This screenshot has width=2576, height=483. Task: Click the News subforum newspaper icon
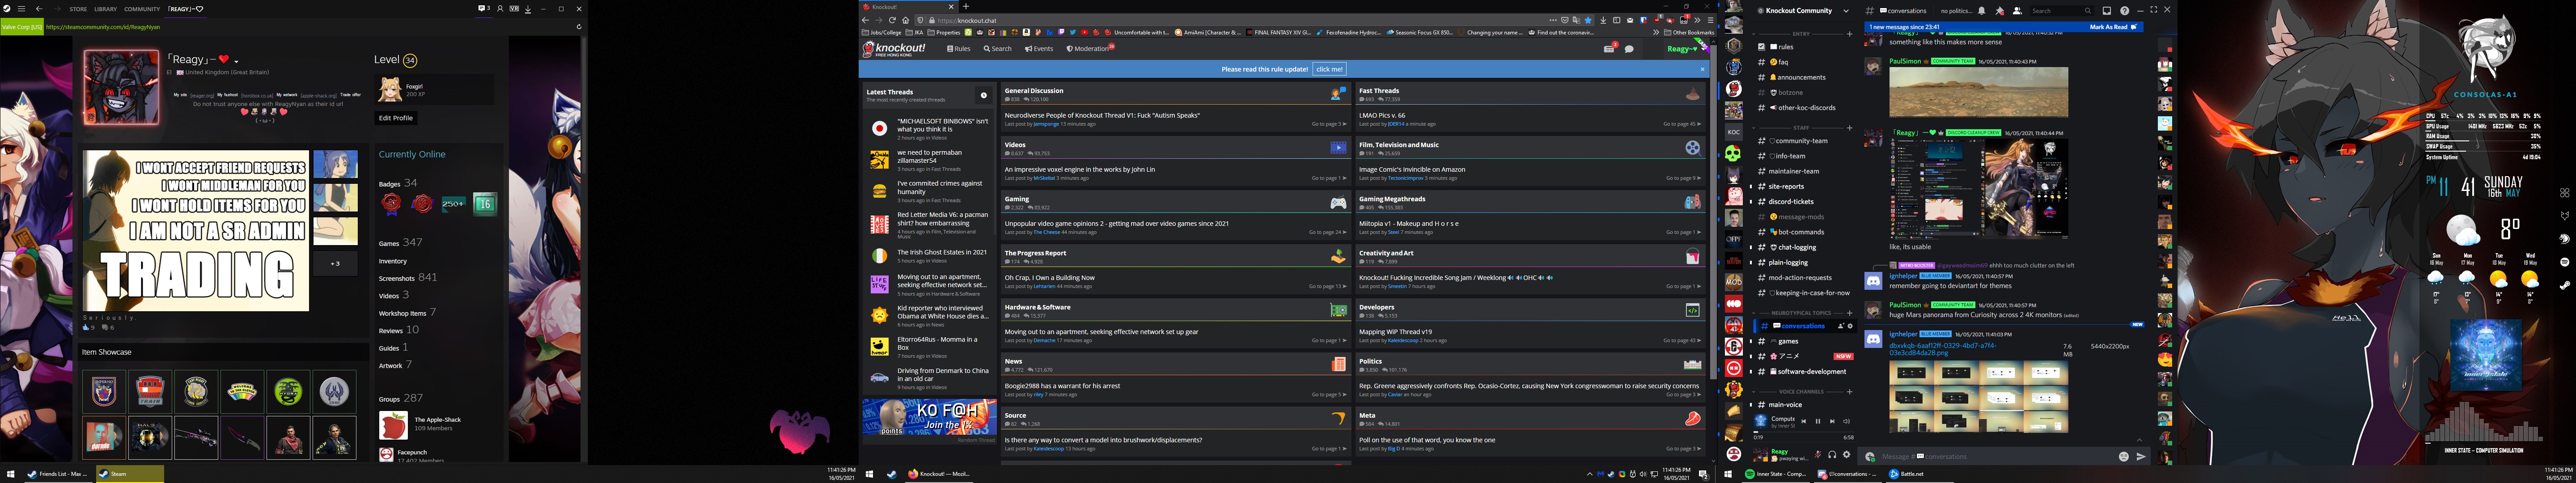pyautogui.click(x=1338, y=365)
